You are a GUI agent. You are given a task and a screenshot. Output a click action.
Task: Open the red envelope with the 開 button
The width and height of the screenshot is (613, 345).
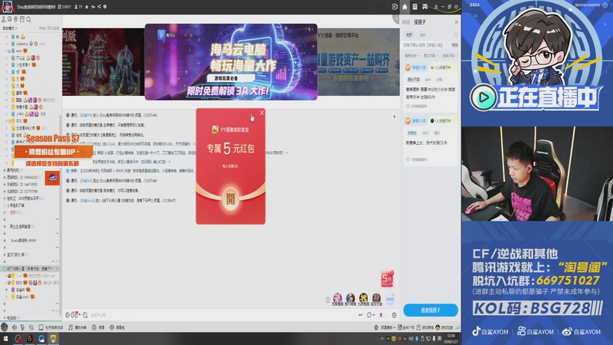(x=231, y=199)
